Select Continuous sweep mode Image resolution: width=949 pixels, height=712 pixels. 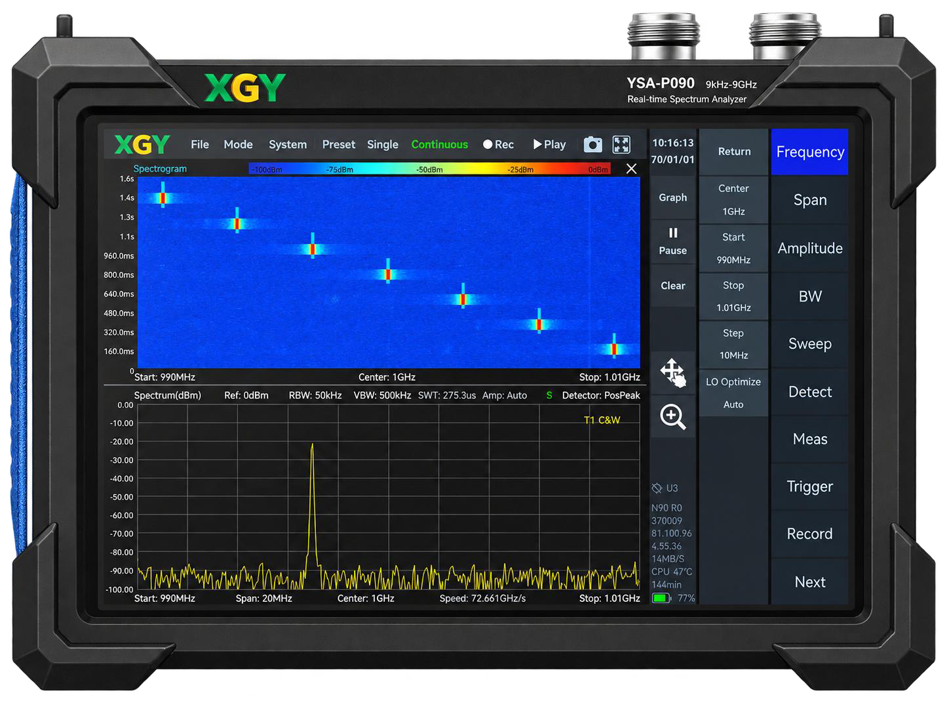(440, 144)
